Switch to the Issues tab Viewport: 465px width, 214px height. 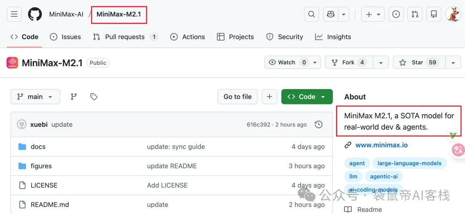coord(65,37)
